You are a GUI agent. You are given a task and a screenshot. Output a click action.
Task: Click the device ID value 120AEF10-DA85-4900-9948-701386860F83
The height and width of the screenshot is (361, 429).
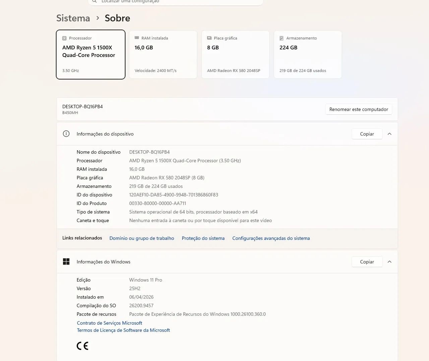[174, 195]
